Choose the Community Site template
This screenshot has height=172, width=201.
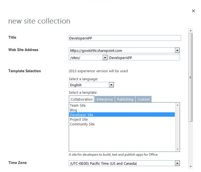82,124
